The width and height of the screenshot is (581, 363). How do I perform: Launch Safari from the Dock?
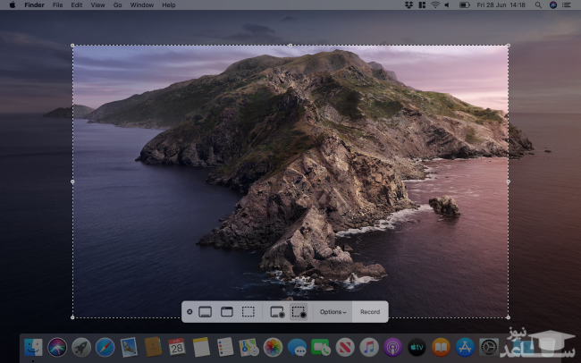tap(105, 346)
